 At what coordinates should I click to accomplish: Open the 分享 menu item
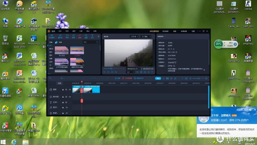pos(81,31)
